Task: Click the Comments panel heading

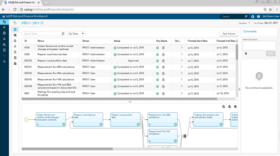Action: point(250,32)
